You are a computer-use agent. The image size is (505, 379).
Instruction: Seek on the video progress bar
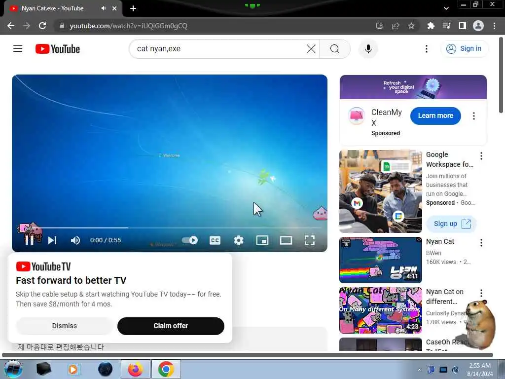170,227
